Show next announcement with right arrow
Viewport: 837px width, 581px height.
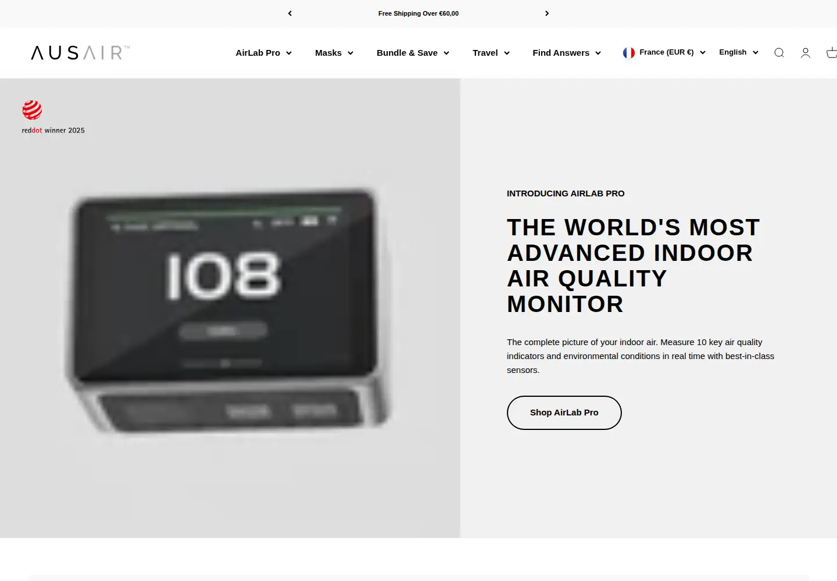point(547,13)
